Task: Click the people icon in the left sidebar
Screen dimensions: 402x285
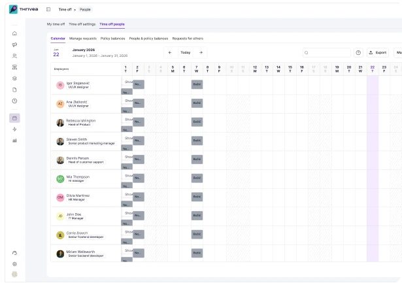Action: point(14,56)
